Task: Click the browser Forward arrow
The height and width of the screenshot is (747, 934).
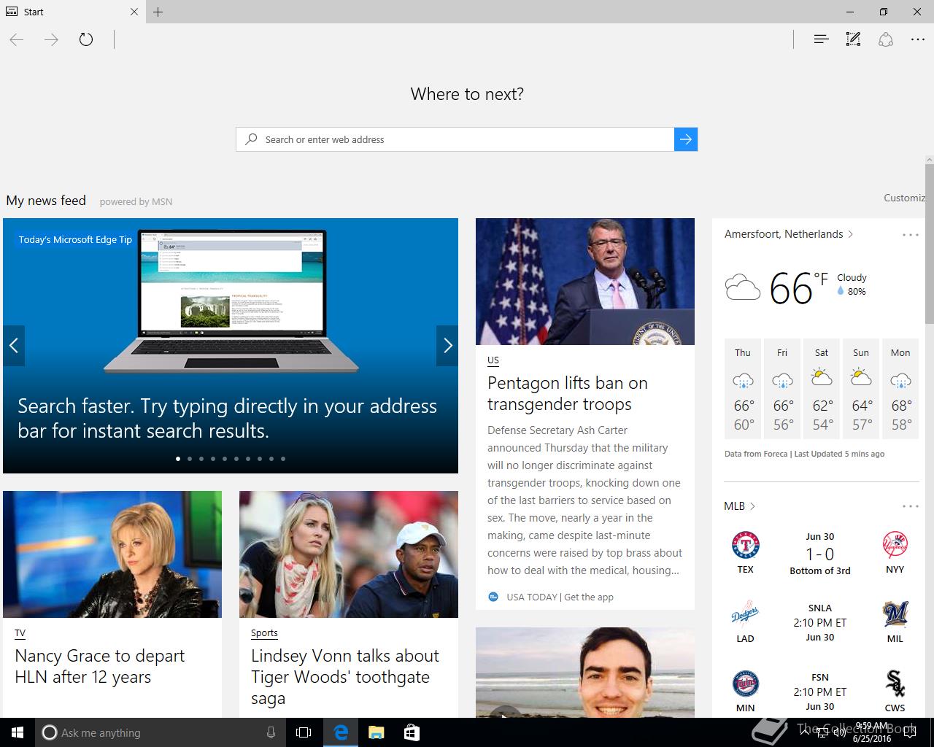Action: point(51,39)
